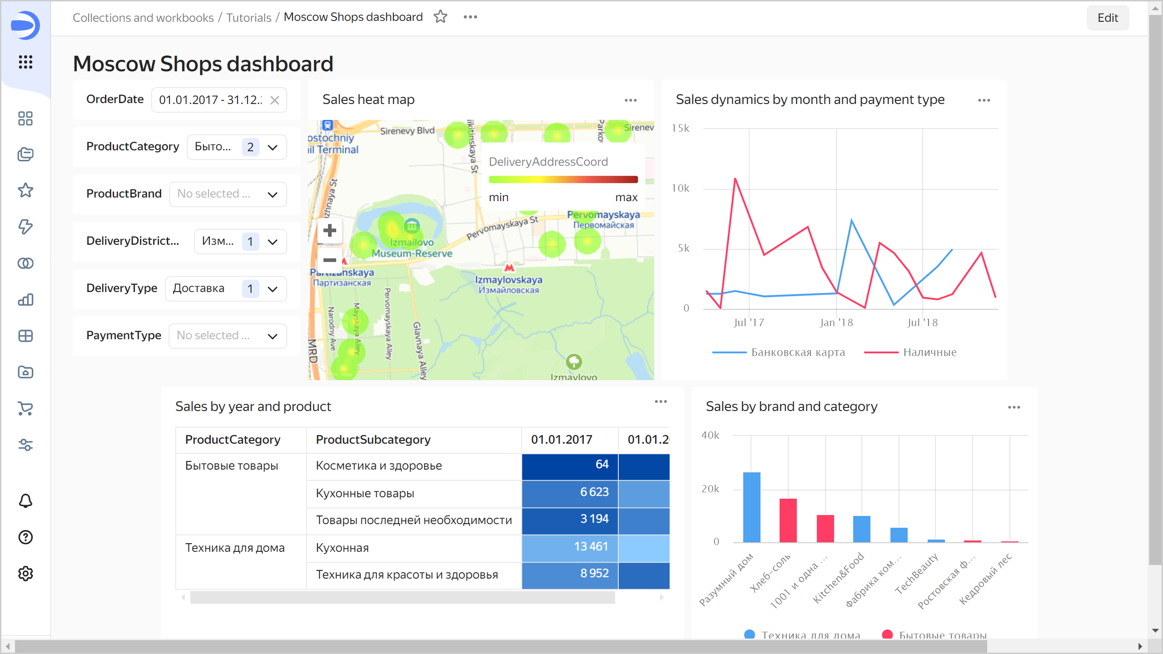Viewport: 1163px width, 654px height.
Task: Open the notifications bell icon
Action: (25, 501)
